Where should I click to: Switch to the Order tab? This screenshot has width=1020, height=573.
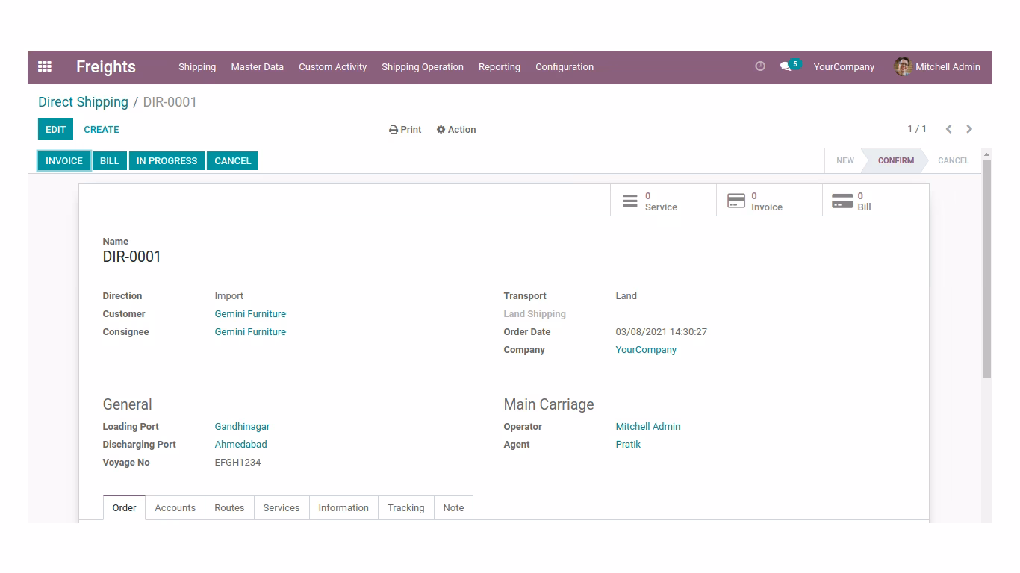pyautogui.click(x=124, y=507)
